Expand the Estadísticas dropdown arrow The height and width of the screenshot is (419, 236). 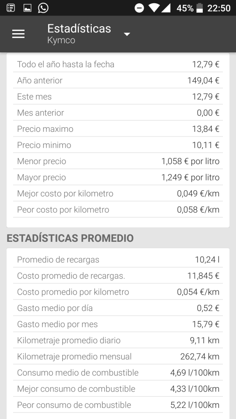point(127,34)
